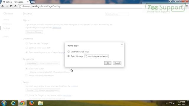Select Open this page radio button
The height and width of the screenshot is (106, 189).
(69, 56)
